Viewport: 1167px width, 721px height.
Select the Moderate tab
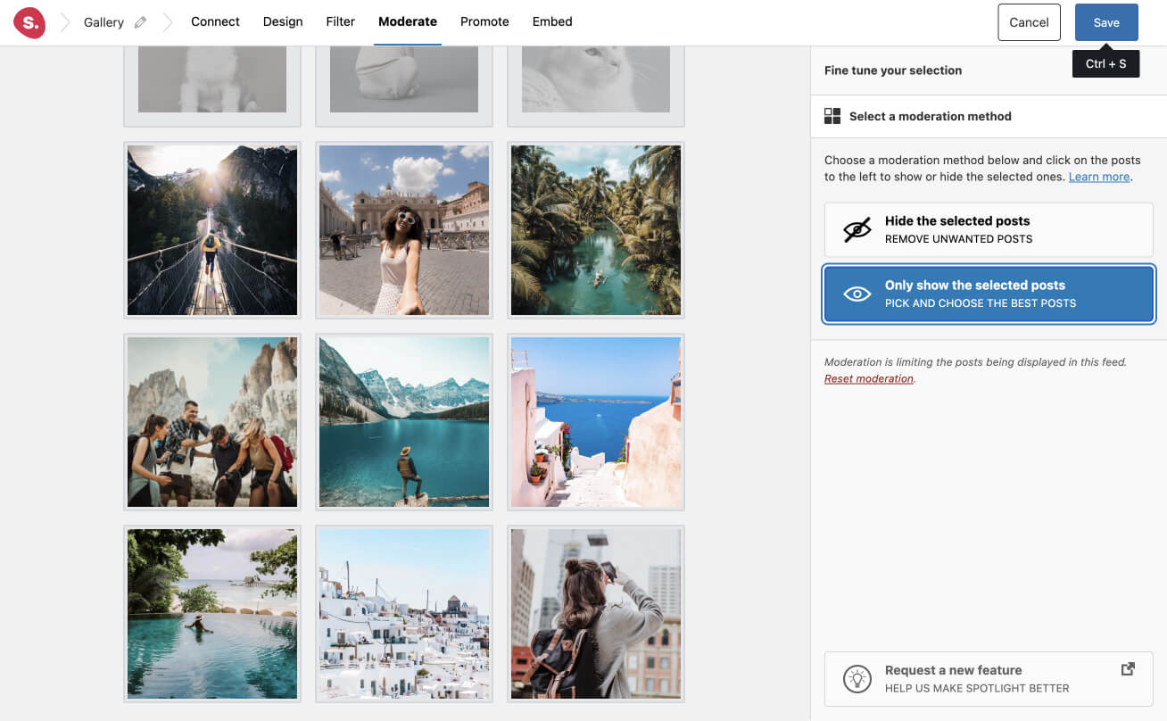[x=408, y=21]
